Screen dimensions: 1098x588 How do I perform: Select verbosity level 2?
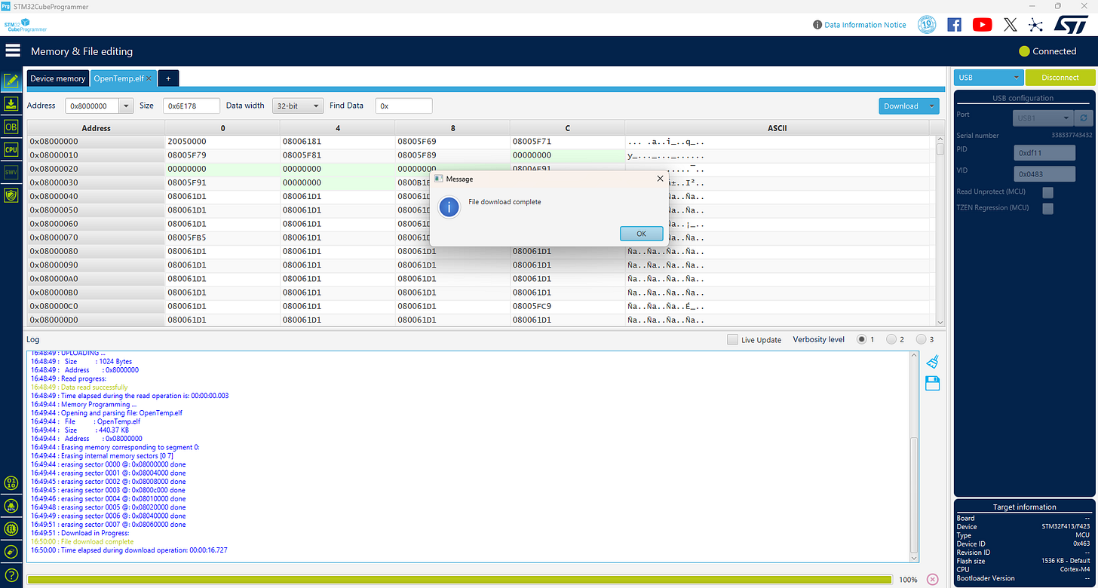coord(891,340)
